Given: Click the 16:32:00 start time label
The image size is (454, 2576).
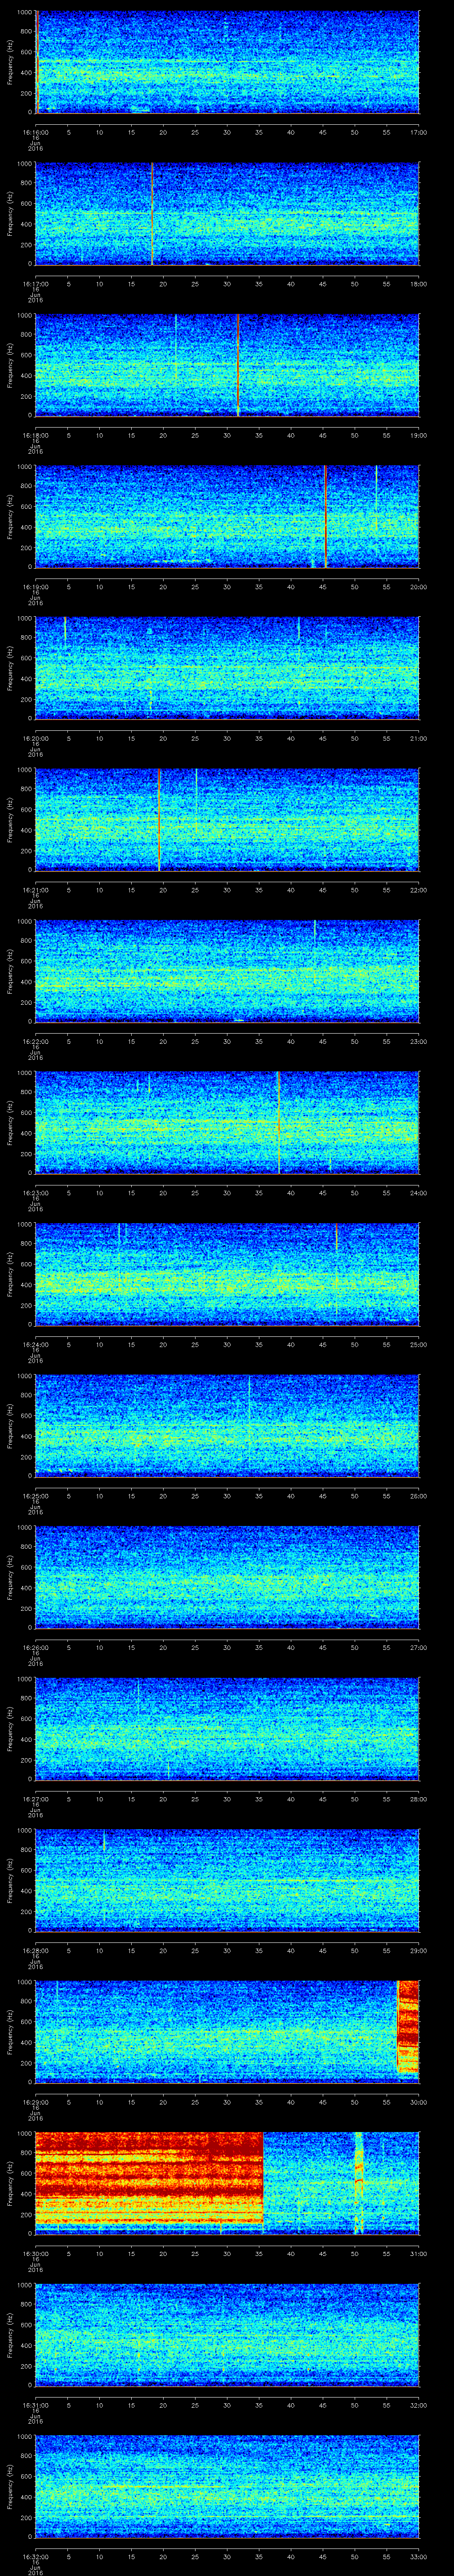Looking at the screenshot, I should coord(36,2556).
